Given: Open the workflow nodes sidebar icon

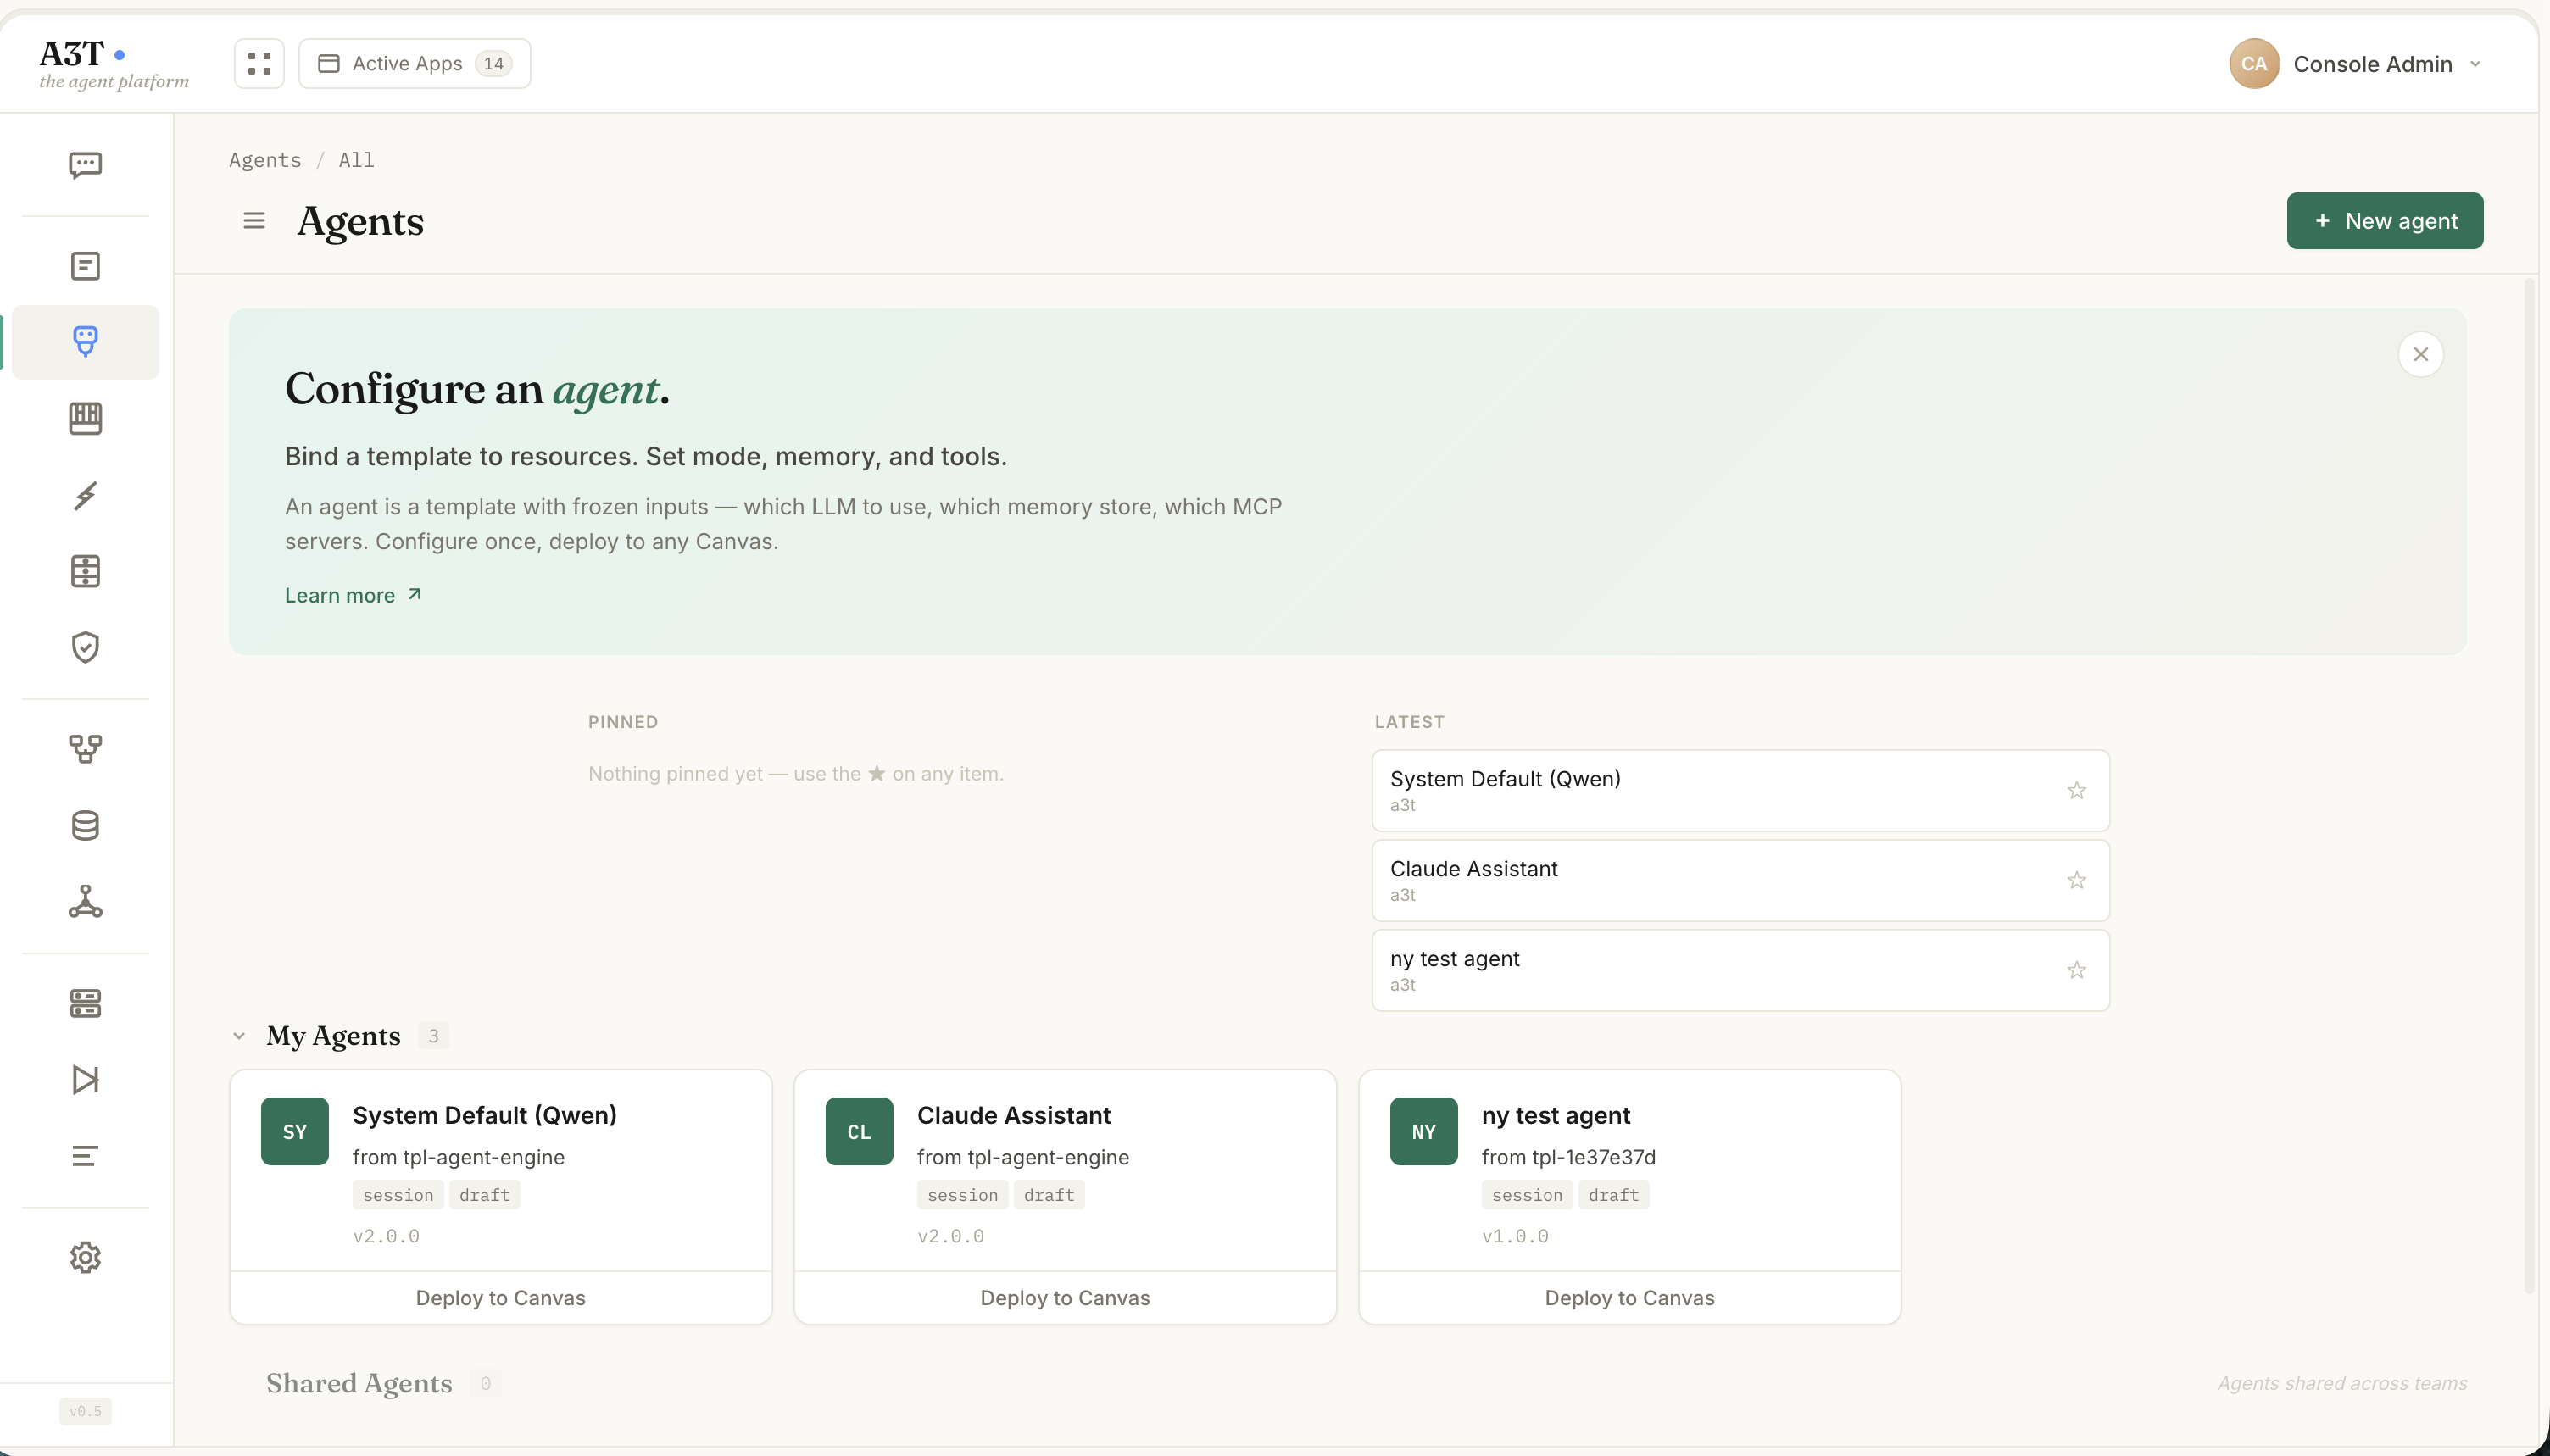Looking at the screenshot, I should tap(85, 749).
